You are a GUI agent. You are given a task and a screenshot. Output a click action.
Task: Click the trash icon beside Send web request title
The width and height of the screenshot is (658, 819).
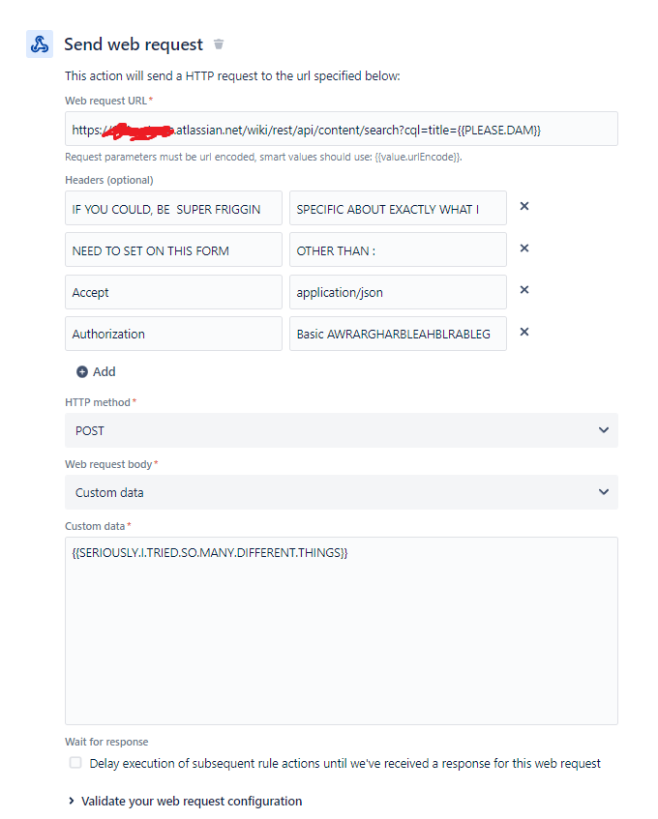pos(218,44)
